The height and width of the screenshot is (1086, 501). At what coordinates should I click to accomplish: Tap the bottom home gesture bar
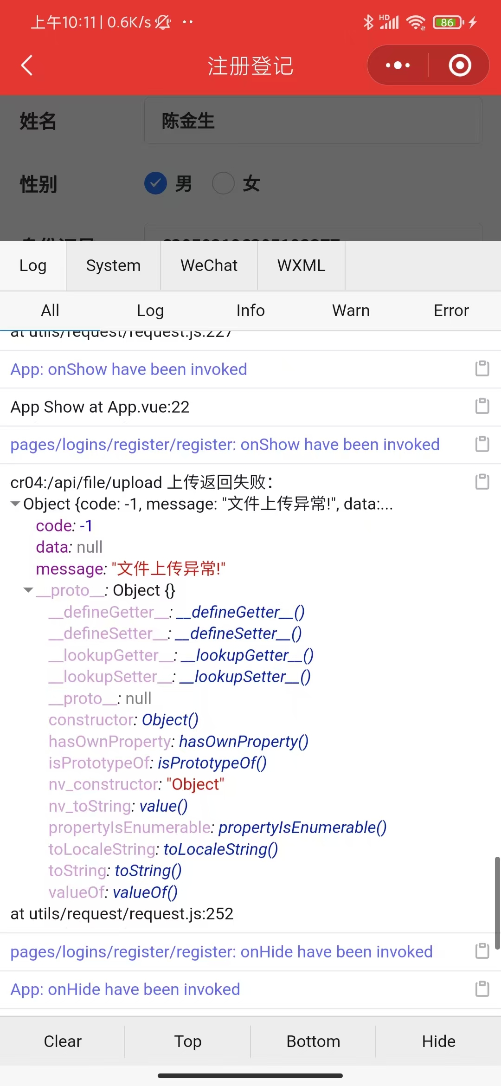(250, 1075)
